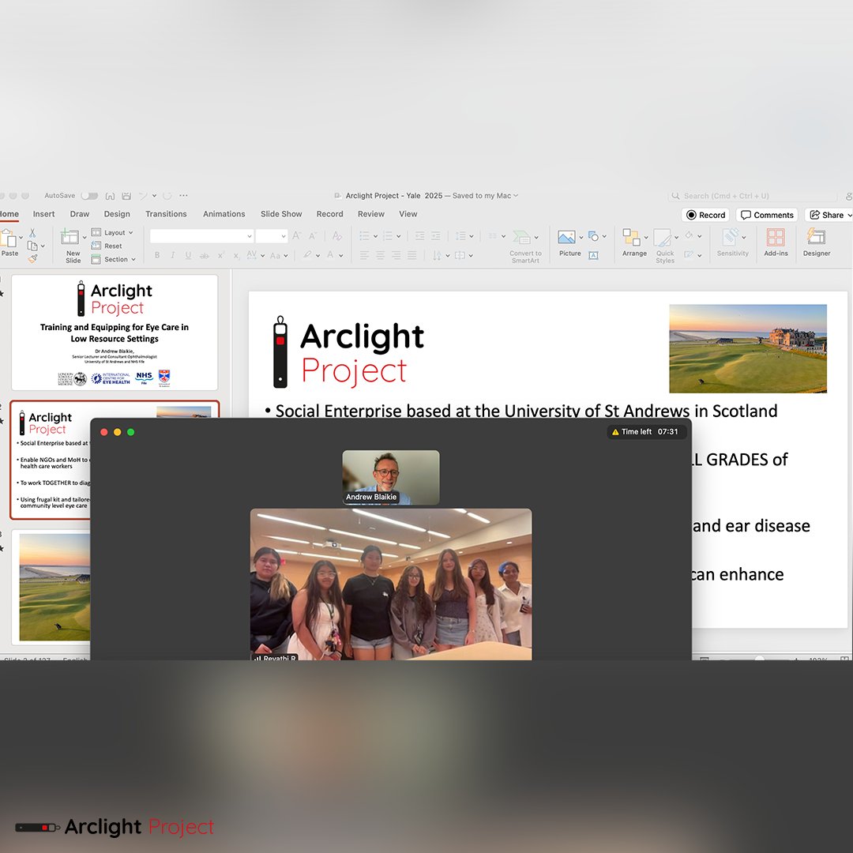Viewport: 853px width, 853px height.
Task: Open the Section dropdown
Action: click(x=113, y=260)
